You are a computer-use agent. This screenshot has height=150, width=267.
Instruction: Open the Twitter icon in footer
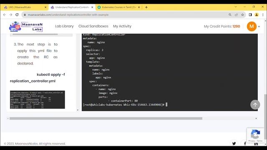tap(234, 143)
